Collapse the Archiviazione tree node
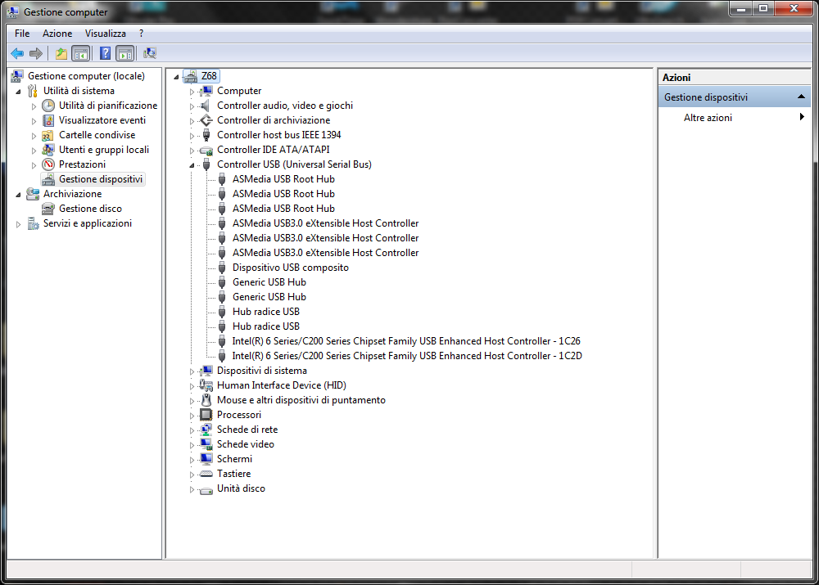This screenshot has width=819, height=585. tap(18, 195)
